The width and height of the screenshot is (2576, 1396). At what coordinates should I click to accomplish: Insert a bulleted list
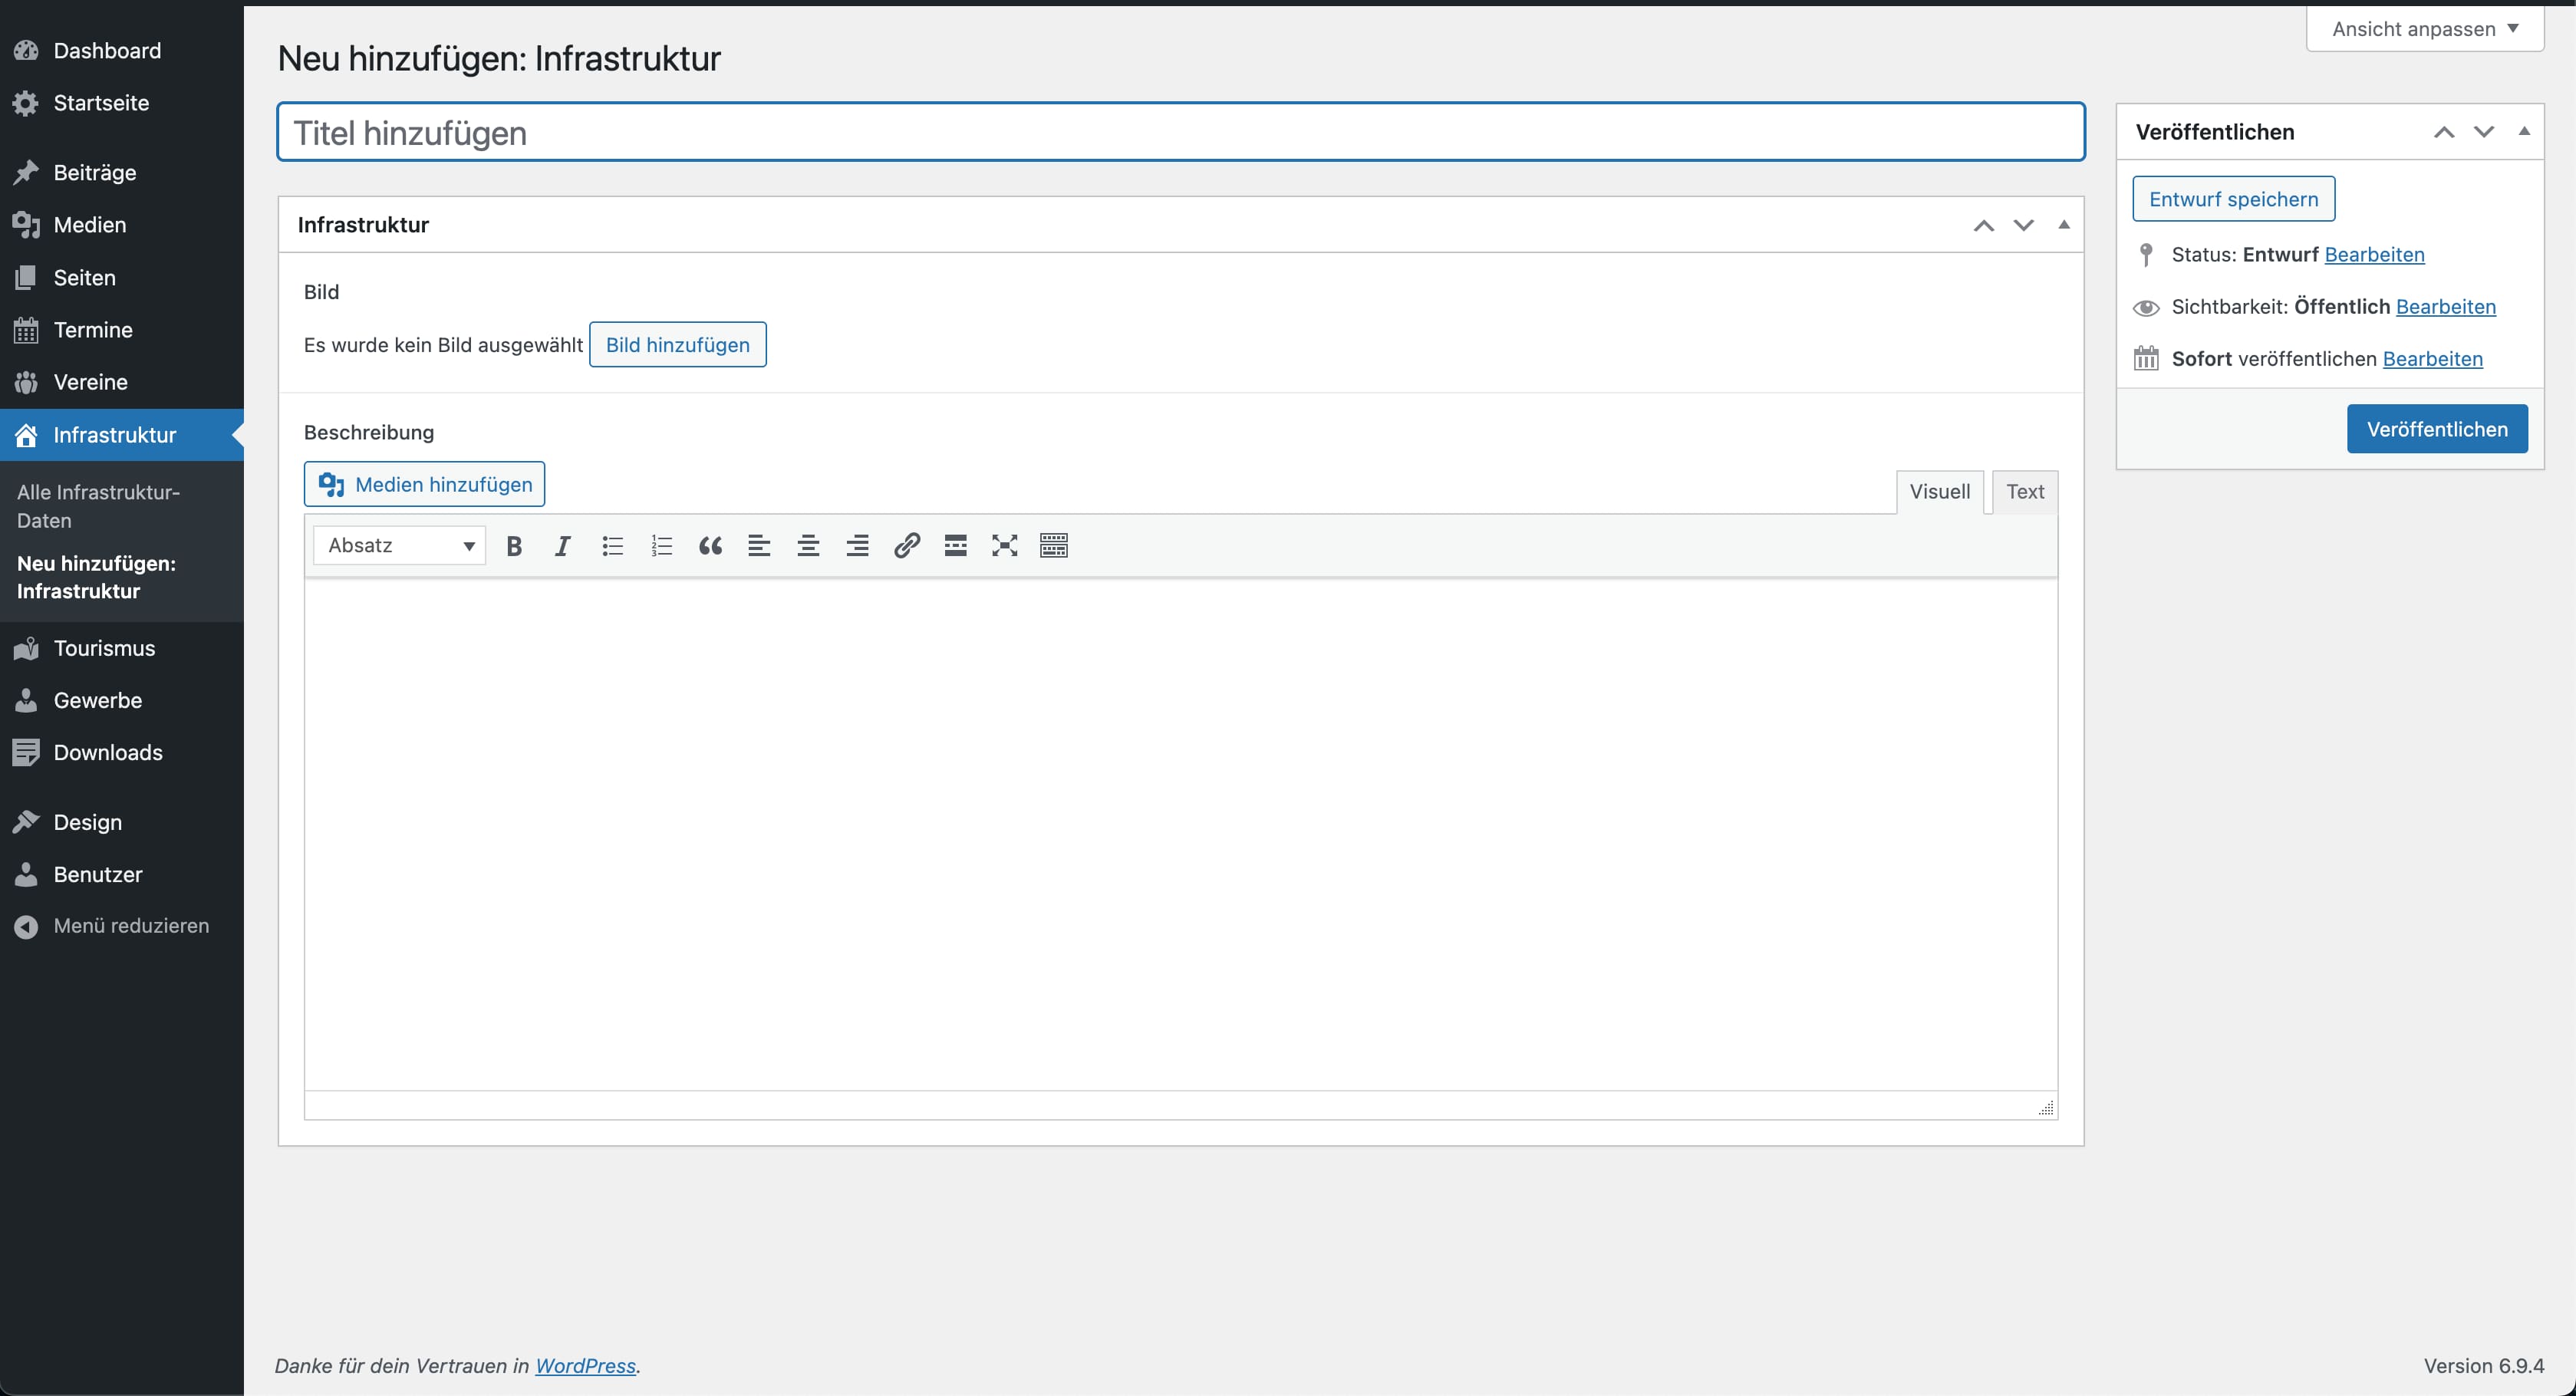(x=612, y=546)
